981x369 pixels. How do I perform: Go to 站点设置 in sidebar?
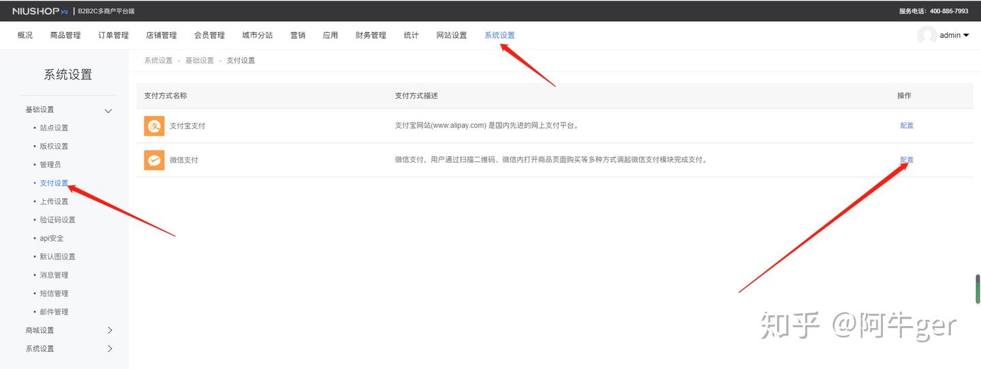click(x=54, y=128)
